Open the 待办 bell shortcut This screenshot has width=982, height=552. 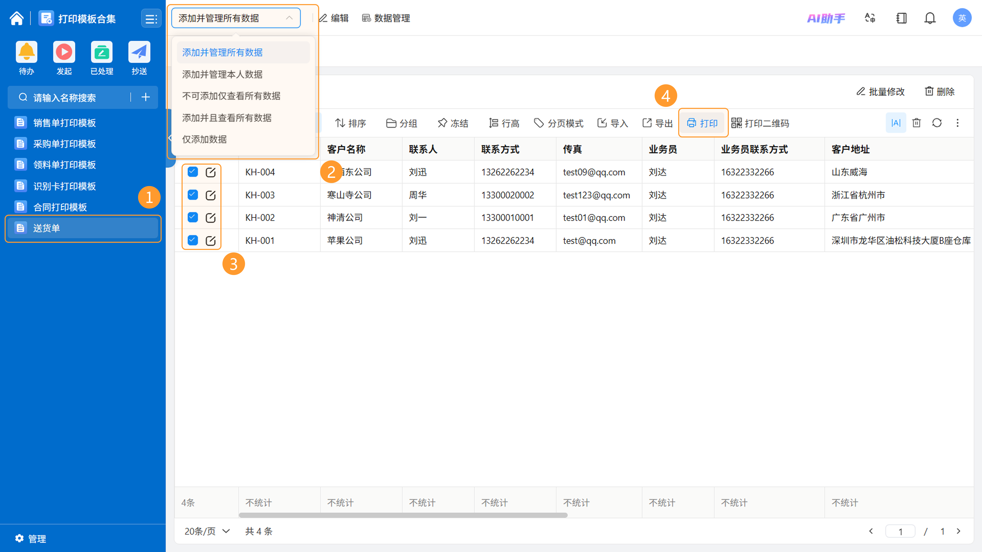point(26,58)
